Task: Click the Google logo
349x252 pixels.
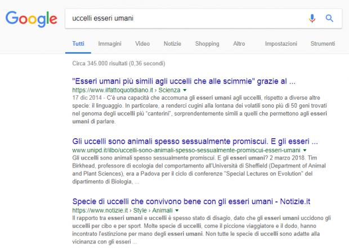Action: tap(32, 19)
